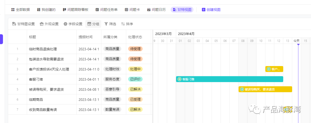Click day 08 in timeline header
Image resolution: width=311 pixels, height=123 pixels.
coord(243,41)
